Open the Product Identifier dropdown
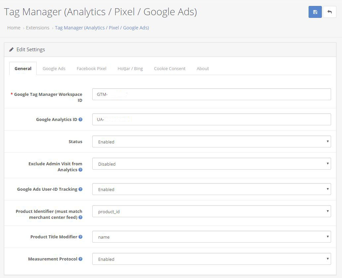The height and width of the screenshot is (278, 342). coord(212,211)
